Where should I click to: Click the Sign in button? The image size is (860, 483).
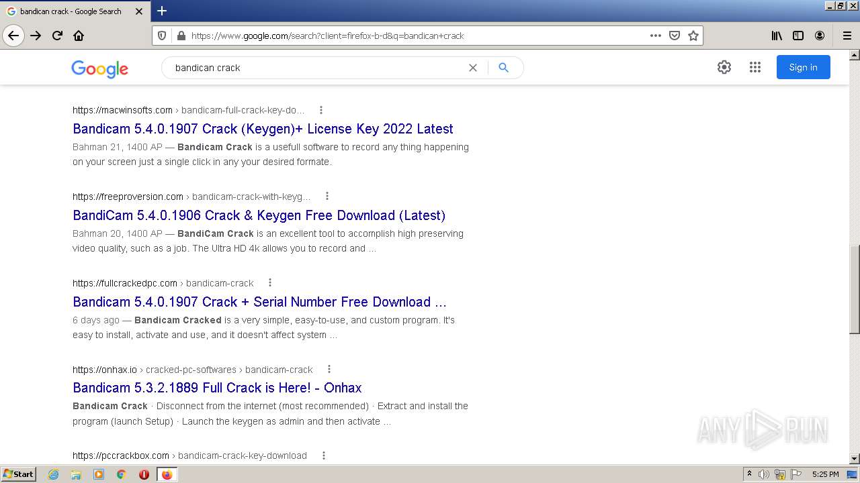pos(803,67)
